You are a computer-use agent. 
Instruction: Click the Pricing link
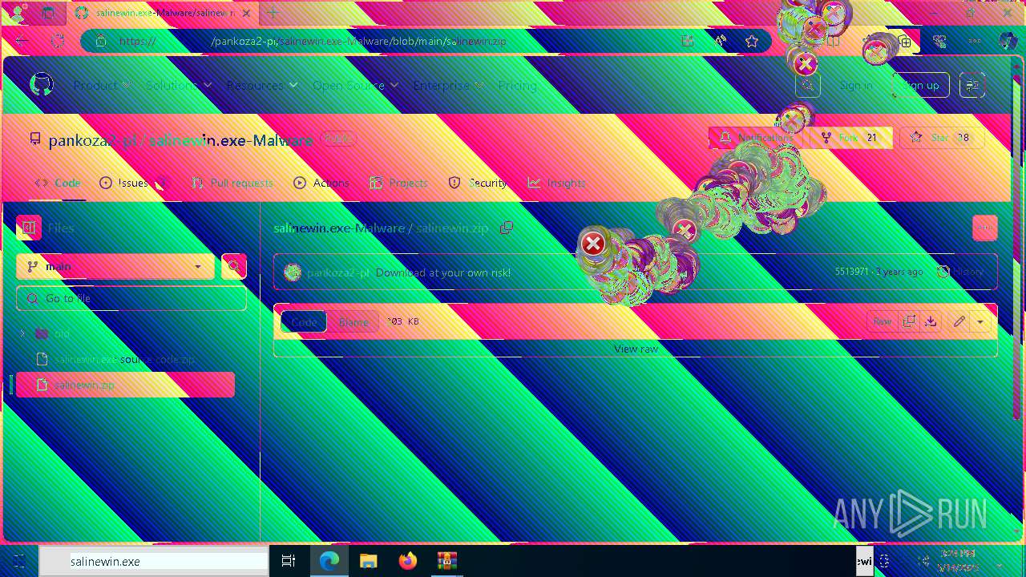click(x=517, y=85)
